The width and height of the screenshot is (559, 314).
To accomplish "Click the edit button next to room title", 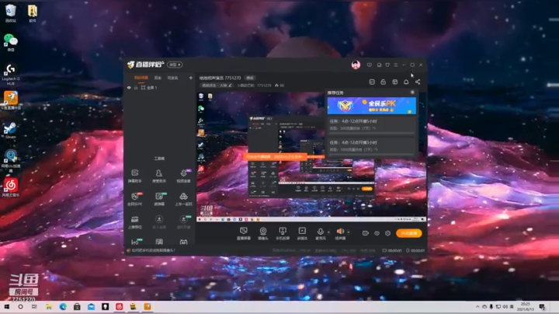I will pos(250,78).
